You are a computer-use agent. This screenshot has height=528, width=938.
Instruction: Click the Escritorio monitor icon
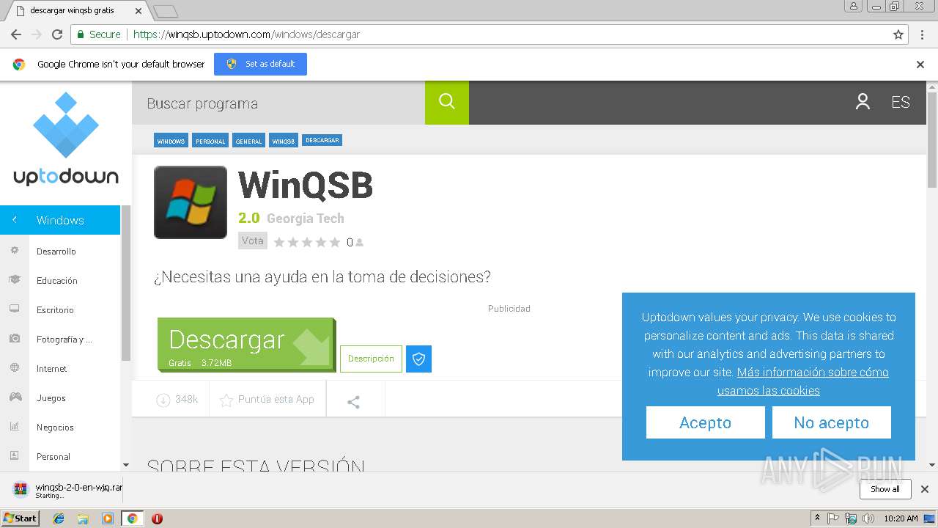(14, 309)
